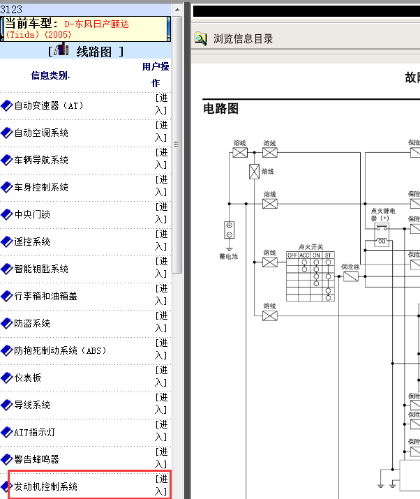
Task: Click the book icon beside 车辆导航系统
Action: (7, 161)
